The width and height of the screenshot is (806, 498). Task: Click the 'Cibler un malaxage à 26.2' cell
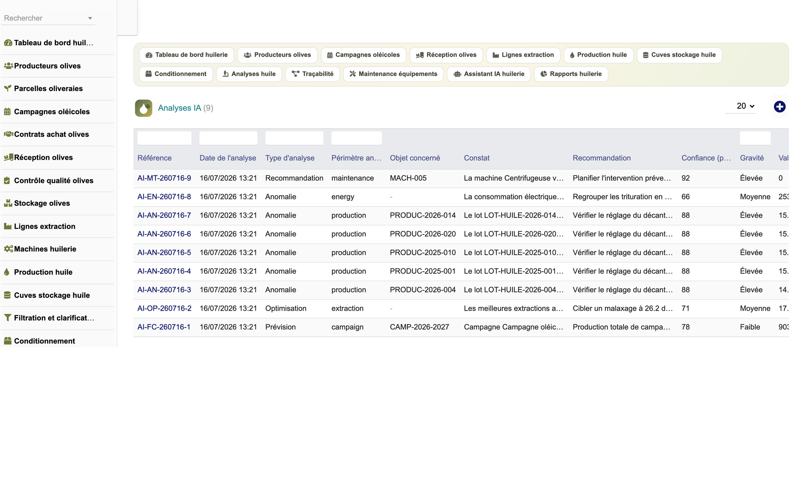[623, 309]
